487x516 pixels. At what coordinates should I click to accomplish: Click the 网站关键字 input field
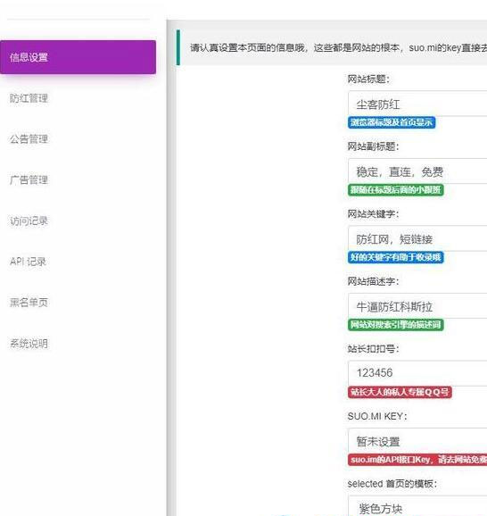(417, 238)
